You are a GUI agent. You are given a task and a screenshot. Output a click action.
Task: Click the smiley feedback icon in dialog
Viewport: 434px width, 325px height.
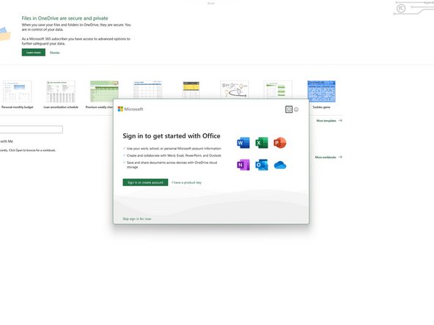point(289,110)
